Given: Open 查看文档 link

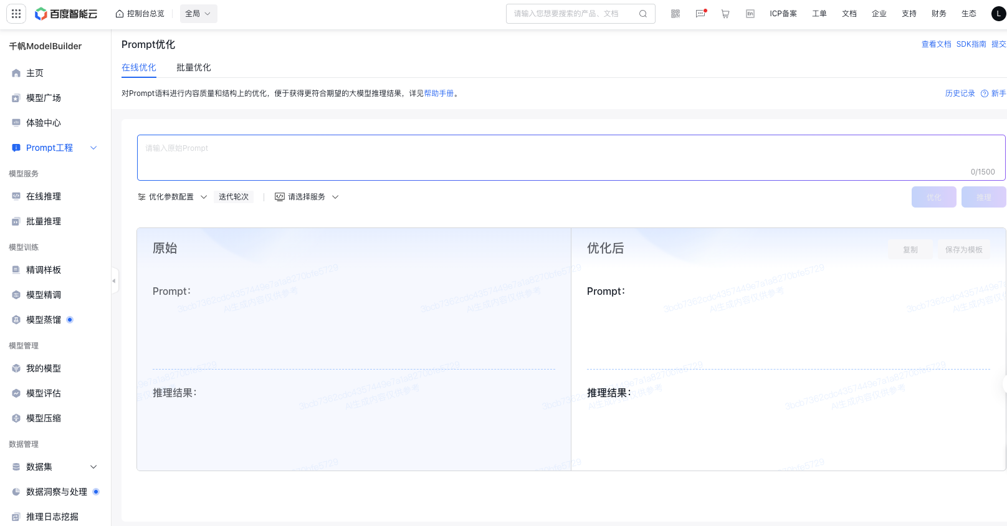Looking at the screenshot, I should (x=937, y=44).
